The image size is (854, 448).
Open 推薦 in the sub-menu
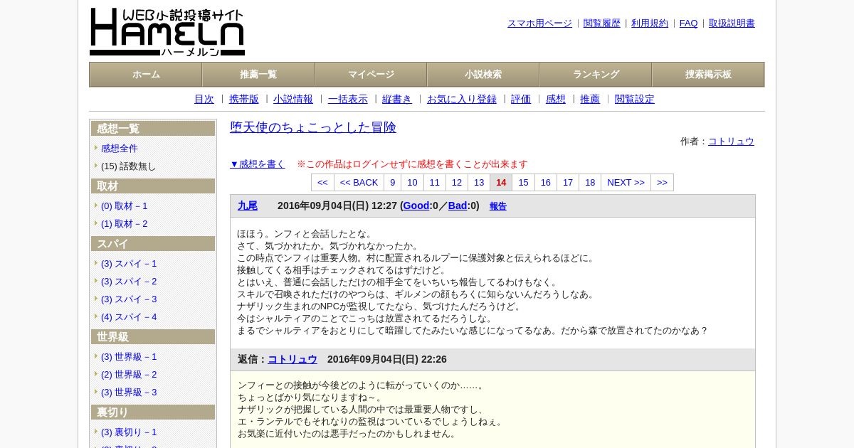pyautogui.click(x=590, y=100)
